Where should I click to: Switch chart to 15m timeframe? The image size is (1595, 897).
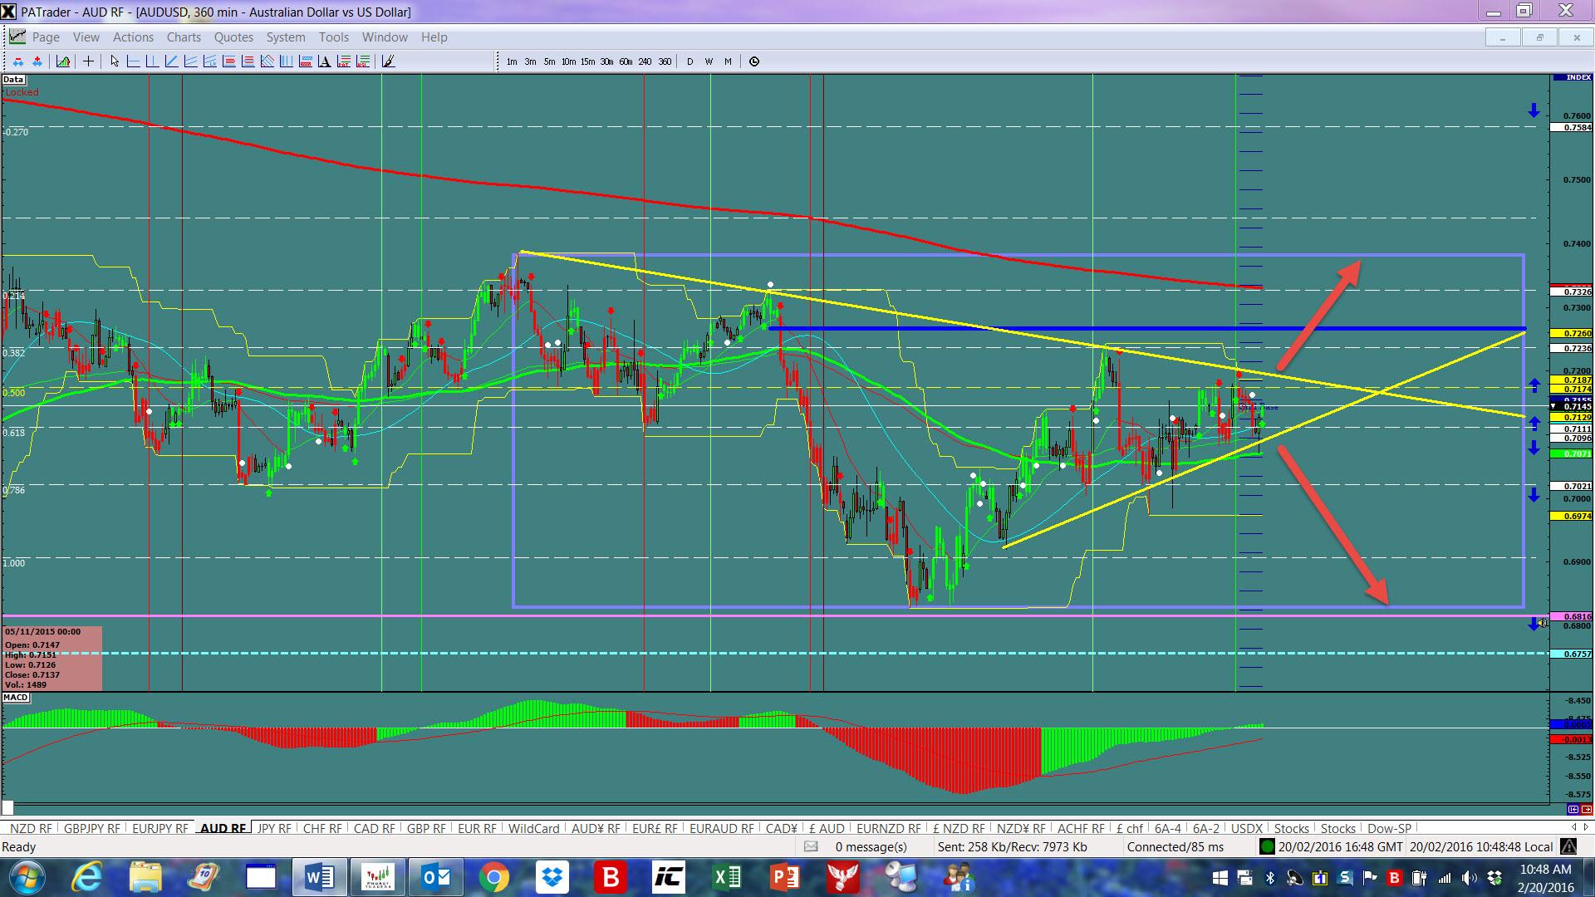point(587,61)
